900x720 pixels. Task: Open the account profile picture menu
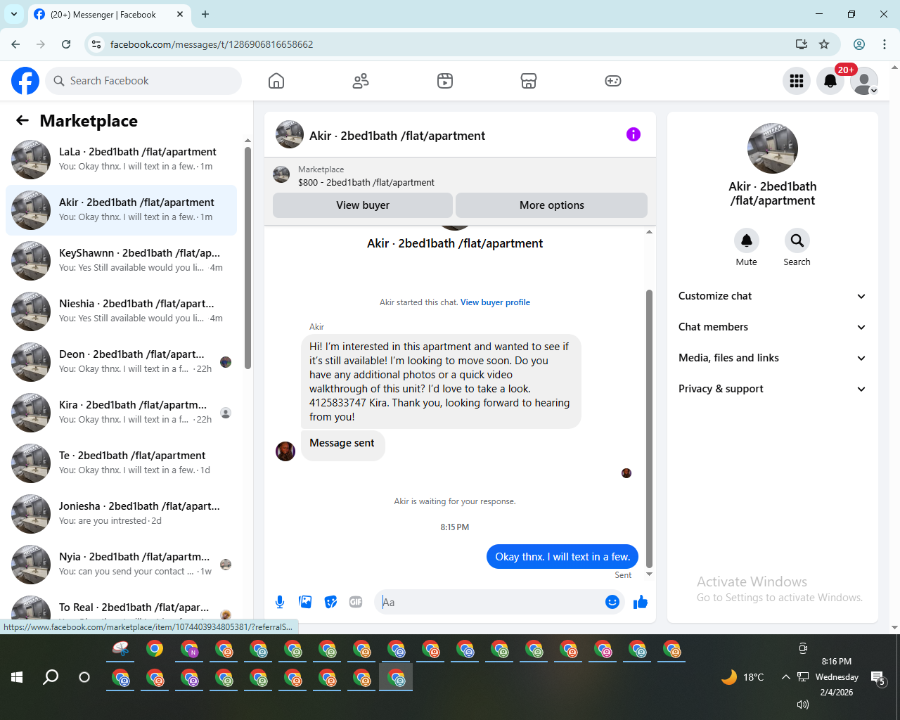[864, 81]
